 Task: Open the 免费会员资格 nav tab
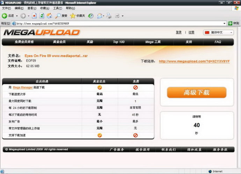point(24,42)
